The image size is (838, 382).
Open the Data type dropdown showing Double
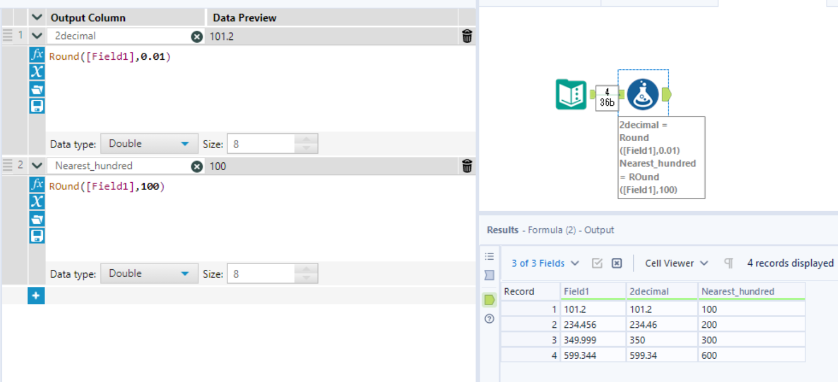point(149,143)
